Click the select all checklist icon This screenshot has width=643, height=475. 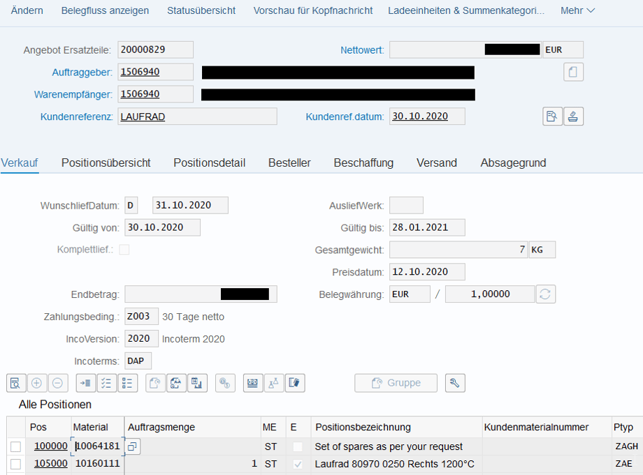107,383
